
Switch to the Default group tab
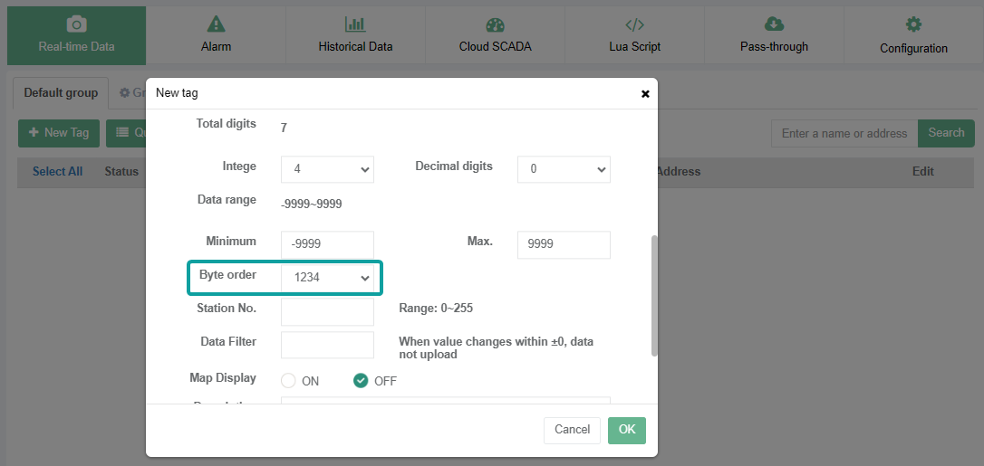(x=61, y=93)
